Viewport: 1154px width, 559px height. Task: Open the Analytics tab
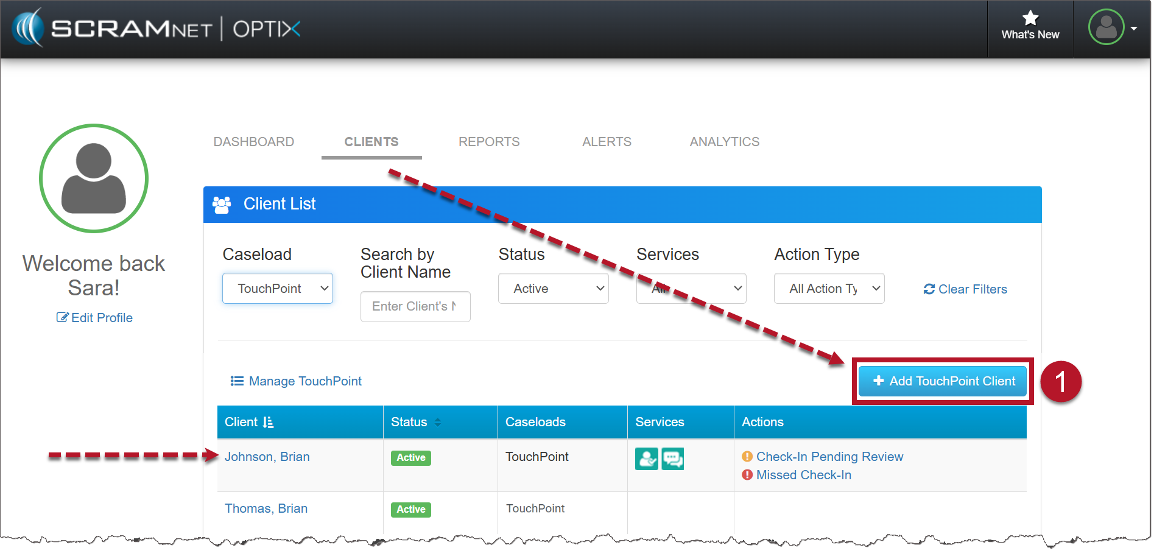[x=724, y=142]
